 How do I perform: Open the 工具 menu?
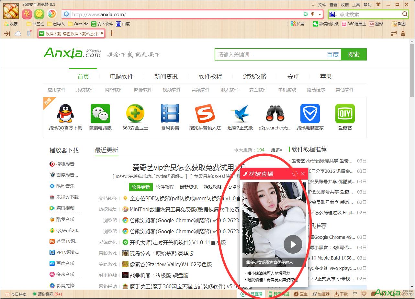pyautogui.click(x=356, y=5)
